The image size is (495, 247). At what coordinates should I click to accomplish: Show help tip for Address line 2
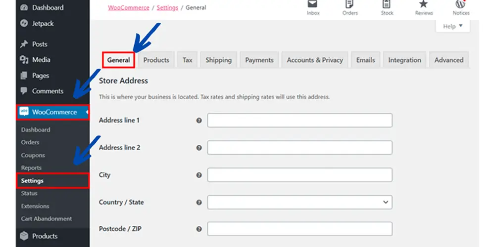coord(199,148)
